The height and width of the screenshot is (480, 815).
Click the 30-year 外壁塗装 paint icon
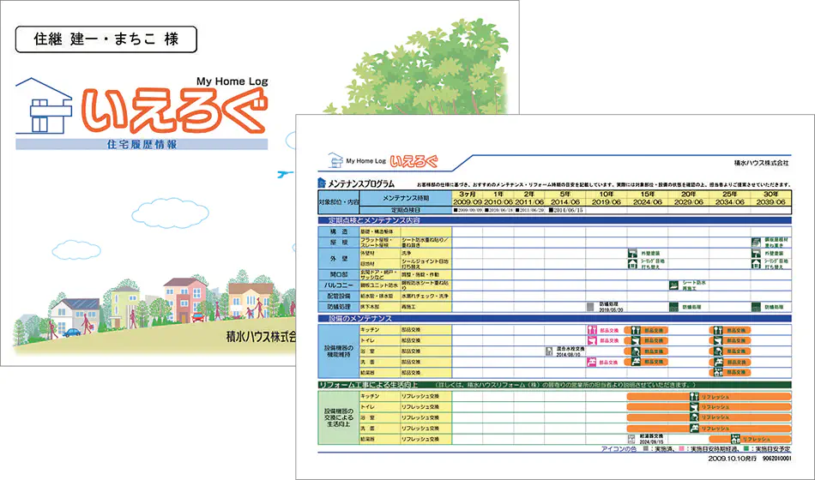click(757, 254)
